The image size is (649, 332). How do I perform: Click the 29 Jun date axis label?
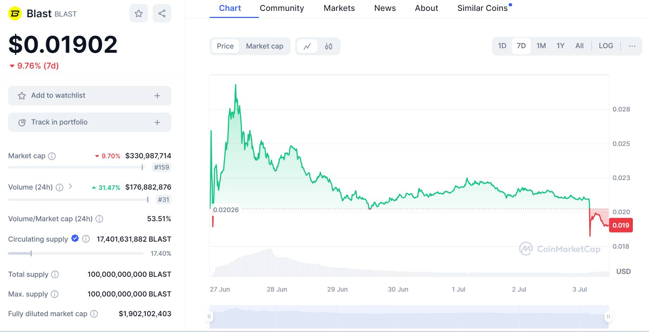coord(337,289)
